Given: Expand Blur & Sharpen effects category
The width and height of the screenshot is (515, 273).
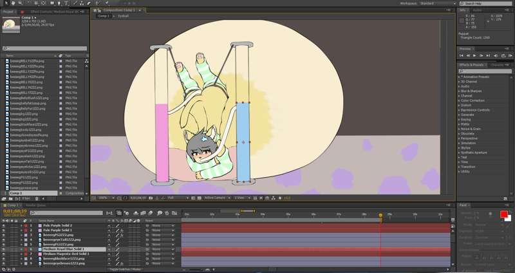Looking at the screenshot, I should [459, 91].
